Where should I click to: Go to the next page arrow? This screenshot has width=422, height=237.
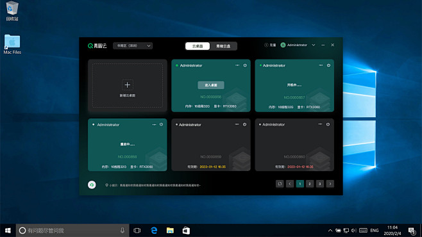point(330,184)
